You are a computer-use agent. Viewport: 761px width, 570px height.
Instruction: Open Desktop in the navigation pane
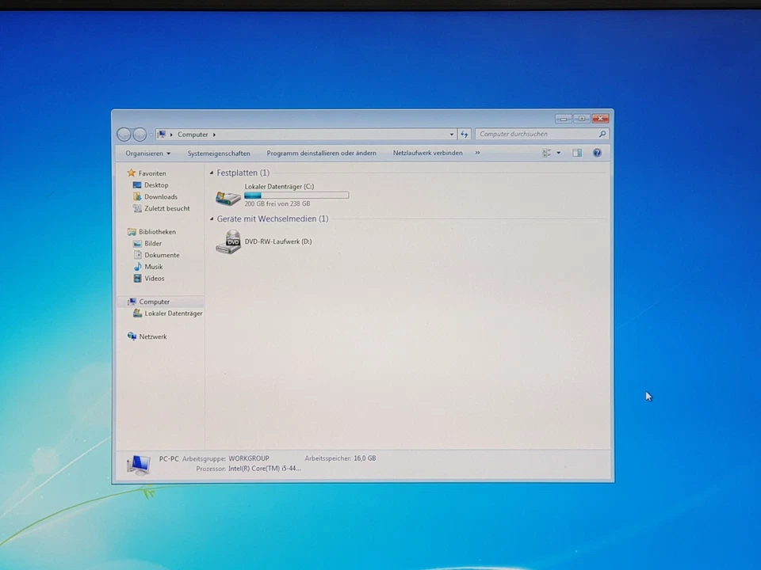click(x=156, y=184)
